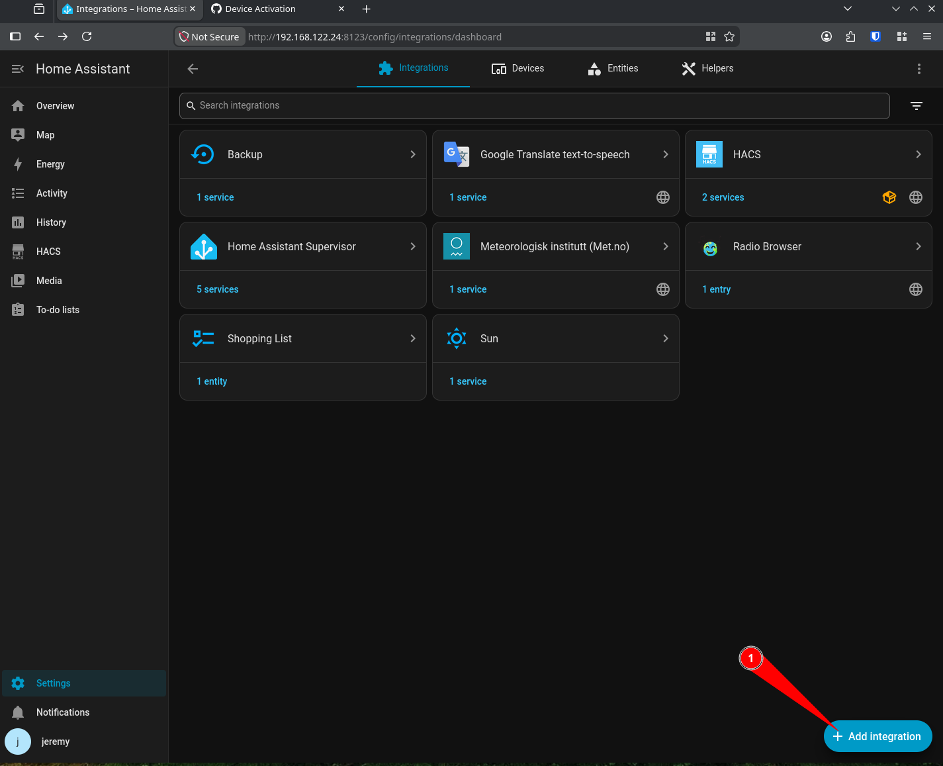Image resolution: width=943 pixels, height=766 pixels.
Task: Click Radio Browser card globe icon
Action: click(x=916, y=289)
